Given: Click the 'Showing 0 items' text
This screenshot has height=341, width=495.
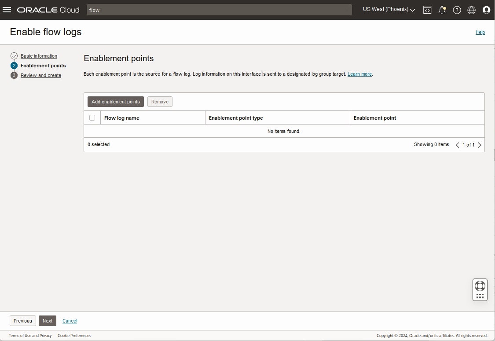Looking at the screenshot, I should 432,144.
